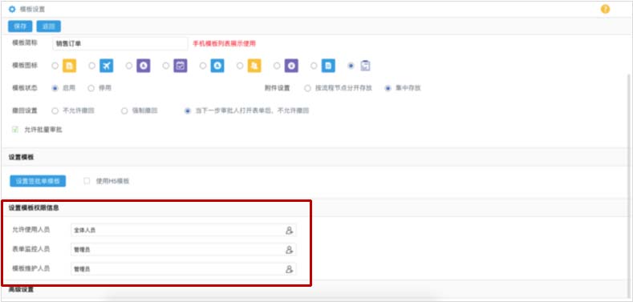The image size is (633, 302).
Task: Choose the clipboard template icon
Action: (x=365, y=66)
